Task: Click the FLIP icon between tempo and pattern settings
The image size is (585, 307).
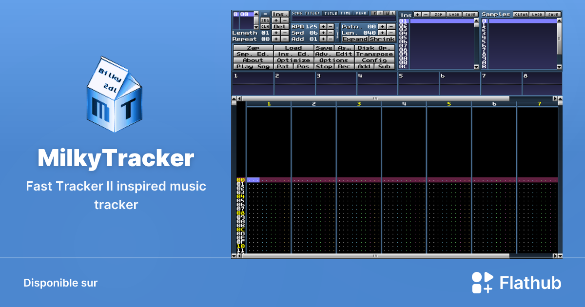Action: pos(336,33)
